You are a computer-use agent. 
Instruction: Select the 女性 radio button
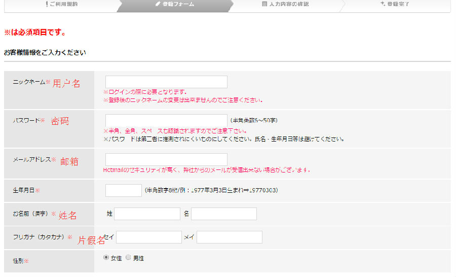(x=106, y=257)
